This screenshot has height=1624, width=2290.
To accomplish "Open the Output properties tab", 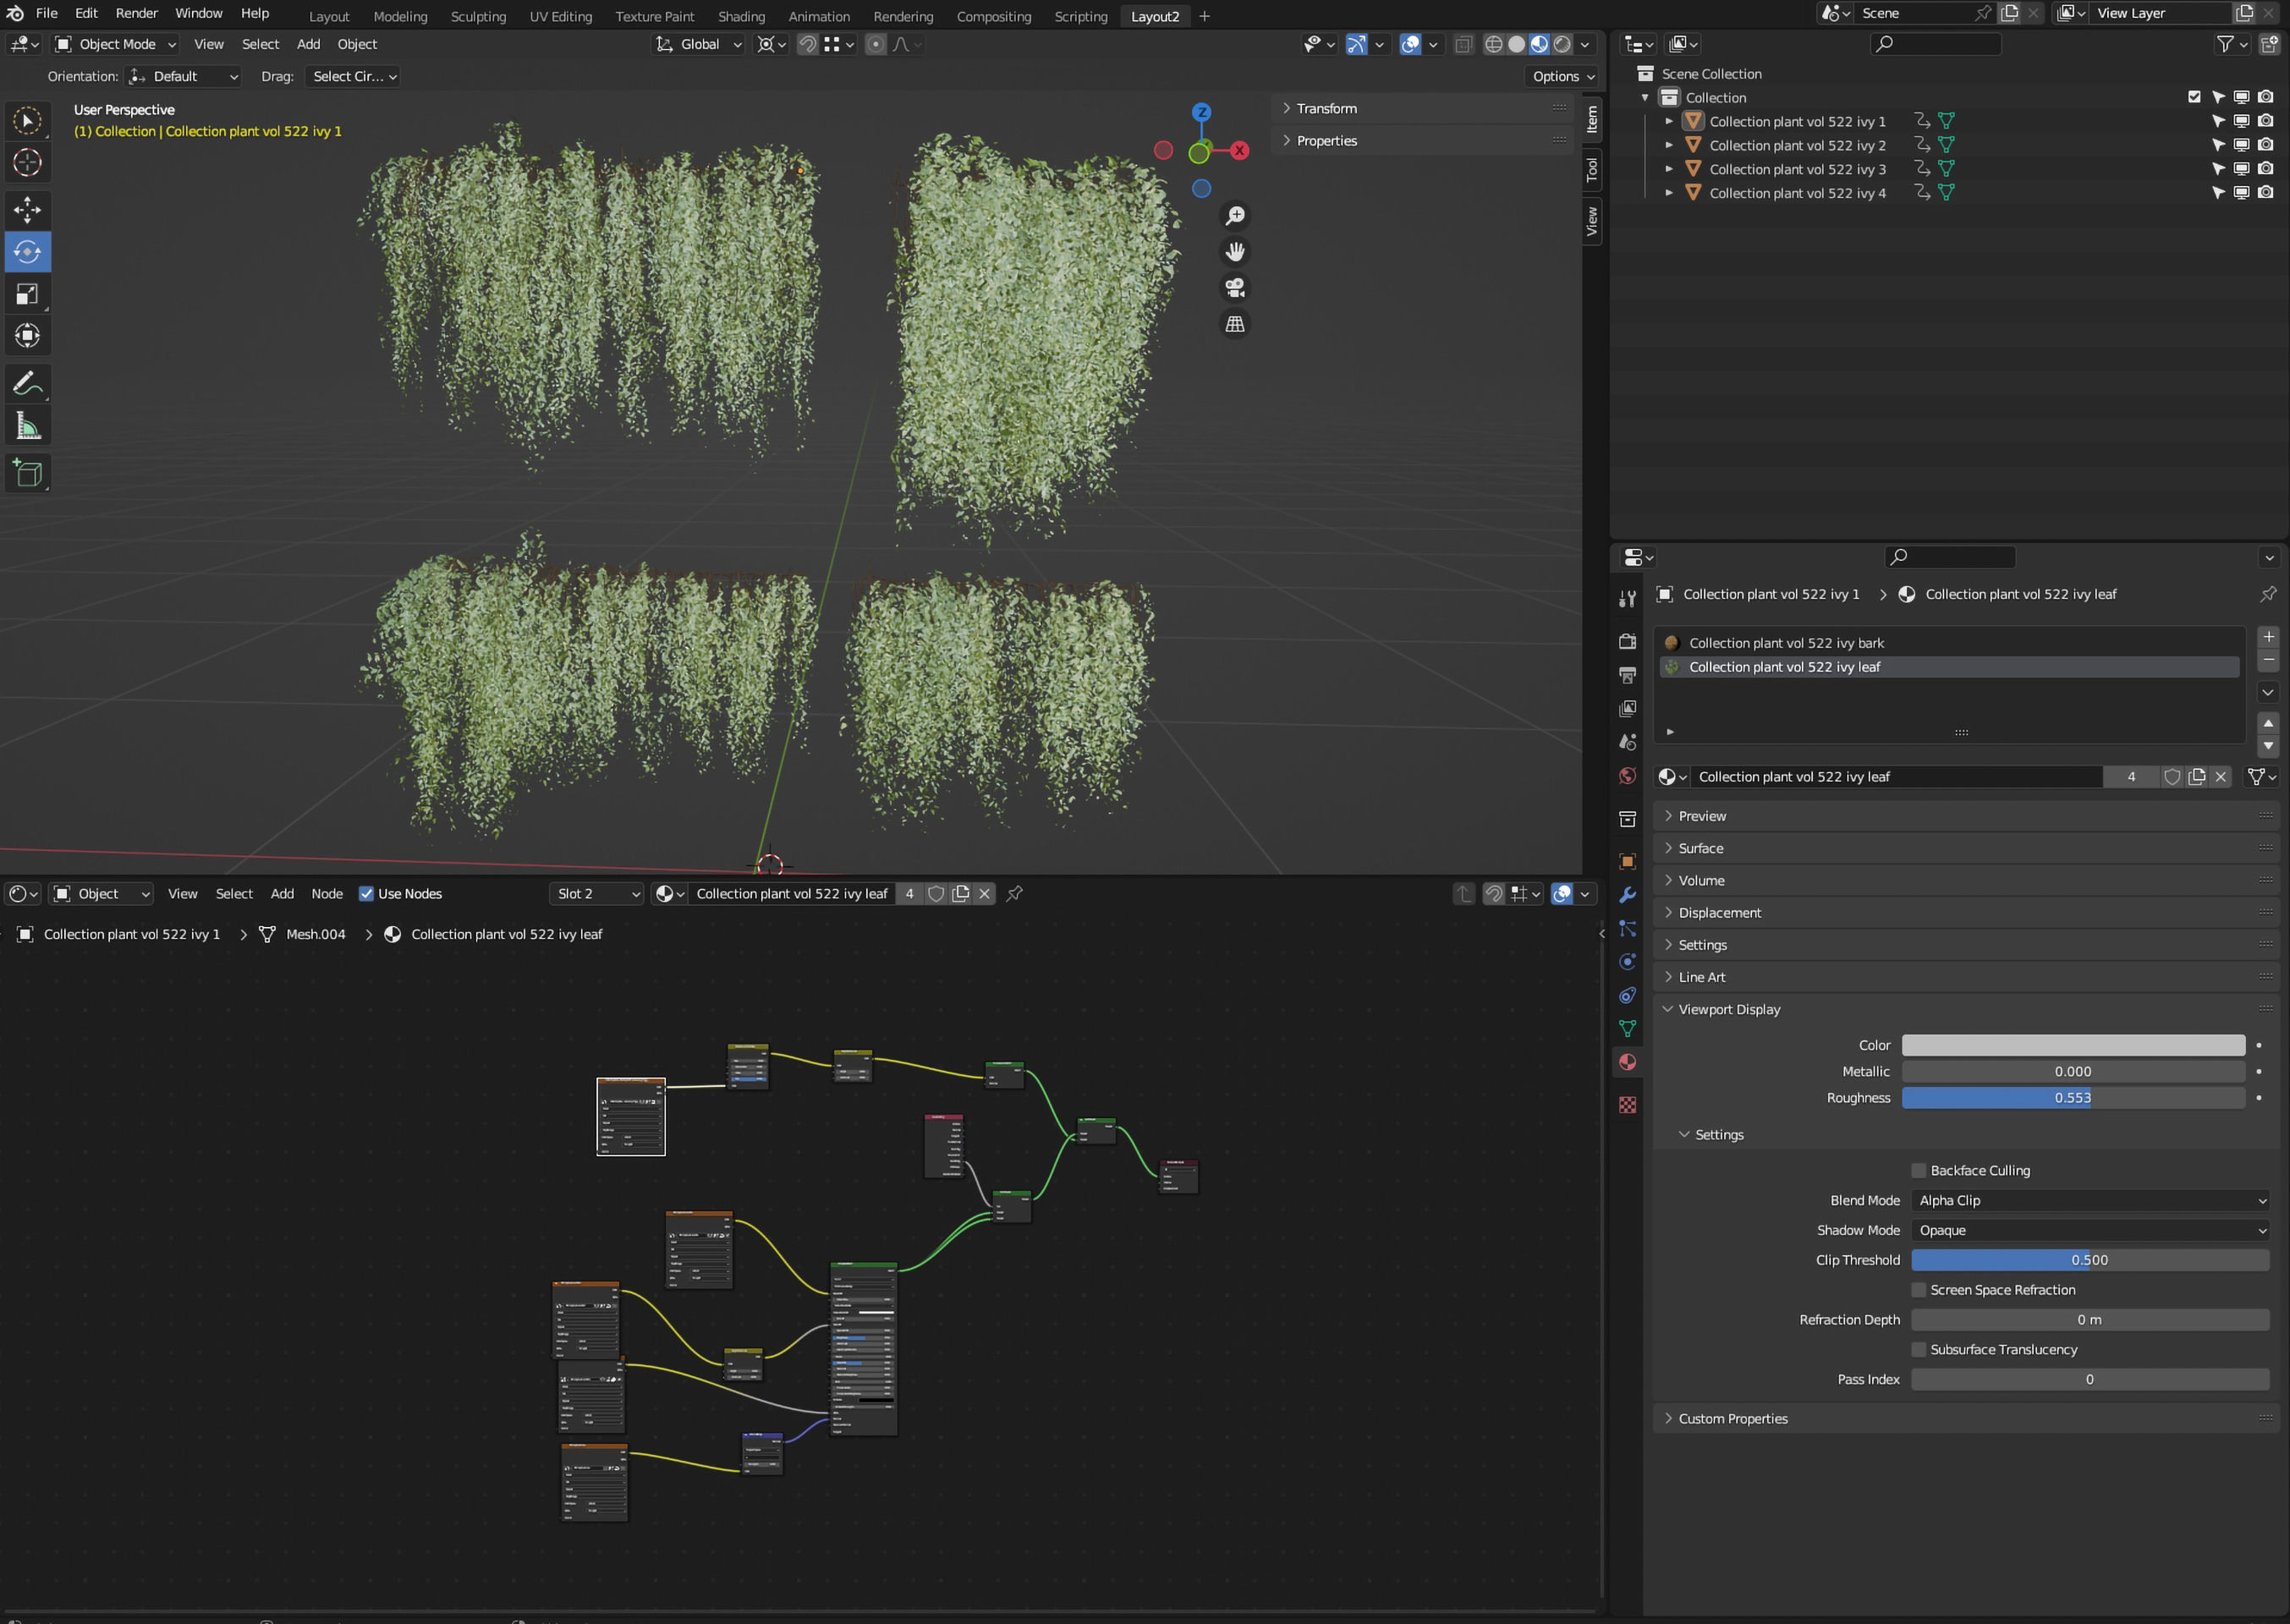I will (x=1628, y=675).
